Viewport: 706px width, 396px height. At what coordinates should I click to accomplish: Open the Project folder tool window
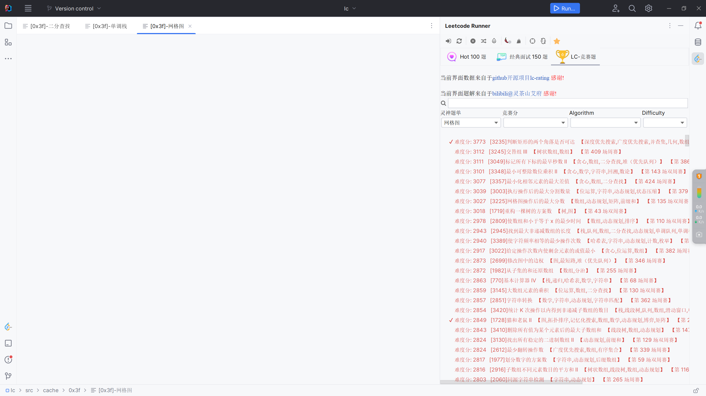click(x=8, y=26)
